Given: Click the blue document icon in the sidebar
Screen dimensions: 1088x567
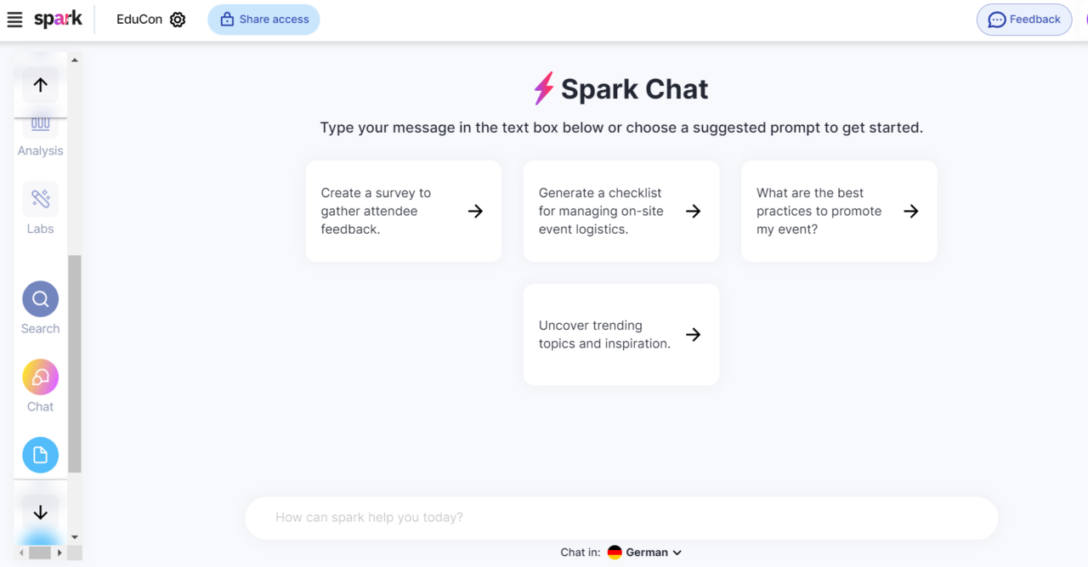Looking at the screenshot, I should [40, 455].
